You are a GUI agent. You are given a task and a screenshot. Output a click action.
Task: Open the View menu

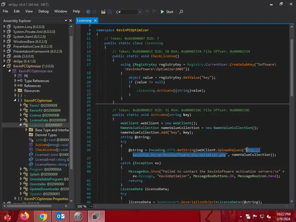point(29,11)
